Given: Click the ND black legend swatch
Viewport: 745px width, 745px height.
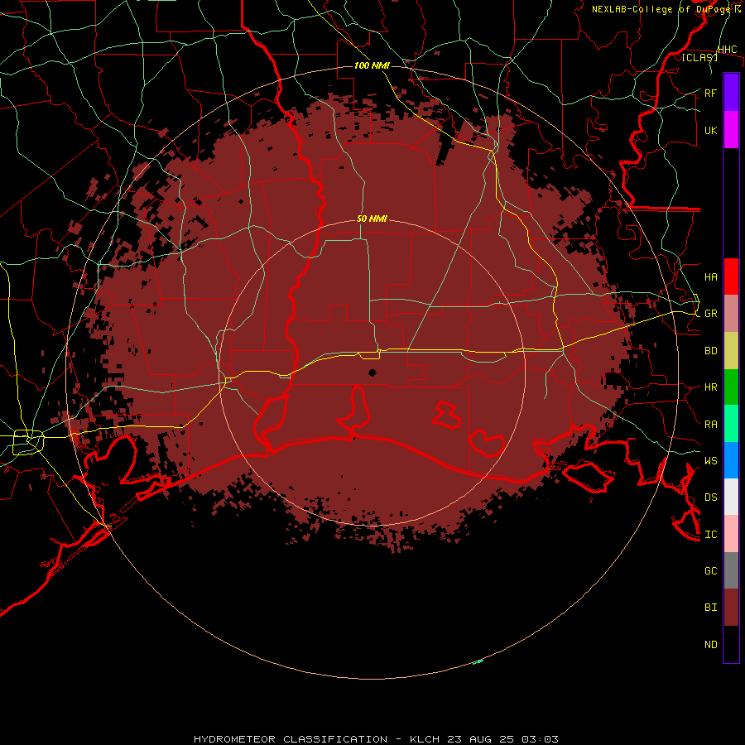Looking at the screenshot, I should pyautogui.click(x=731, y=644).
